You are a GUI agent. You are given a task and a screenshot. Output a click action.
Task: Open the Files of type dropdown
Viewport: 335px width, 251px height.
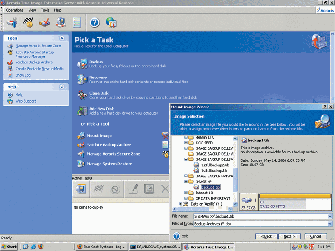pos(330,224)
